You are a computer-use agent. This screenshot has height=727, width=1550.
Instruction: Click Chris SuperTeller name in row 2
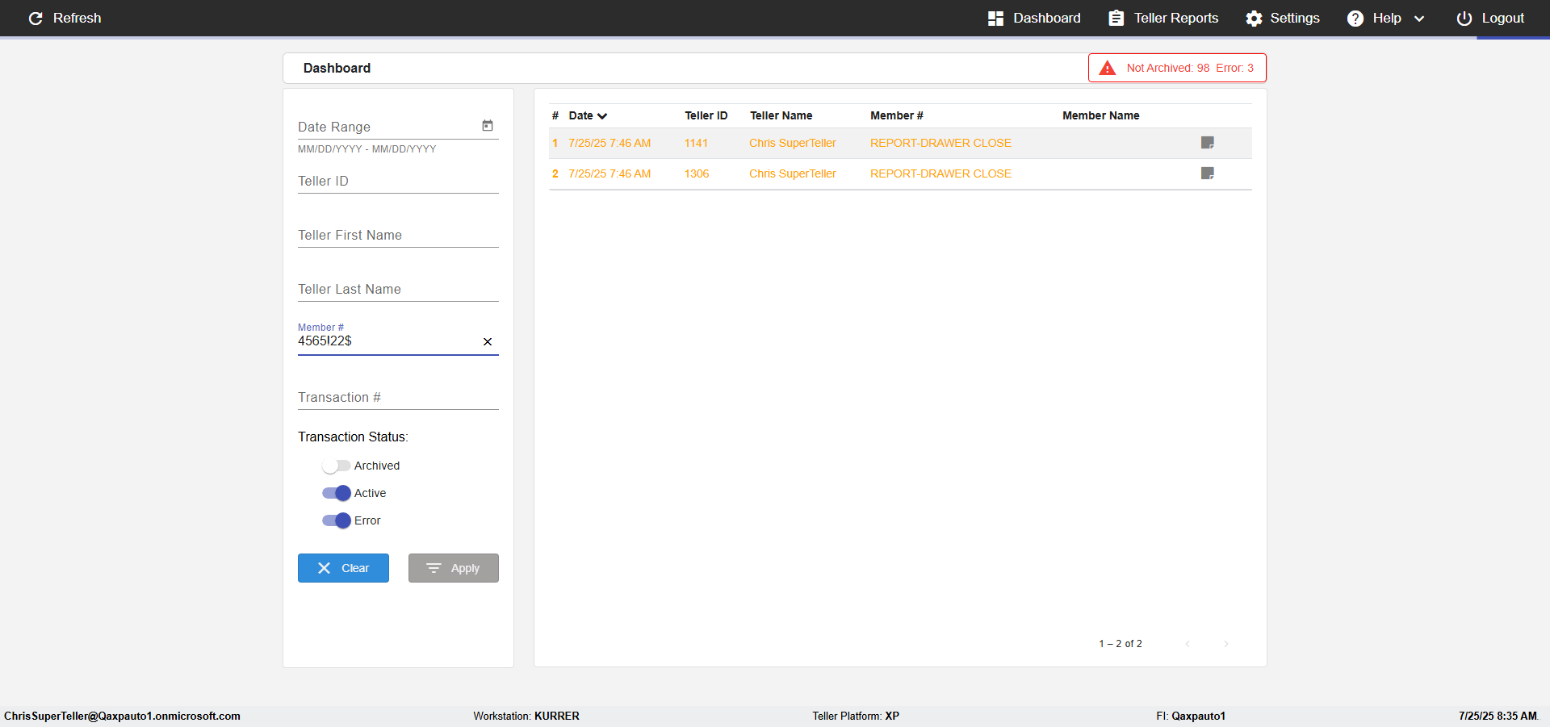793,173
